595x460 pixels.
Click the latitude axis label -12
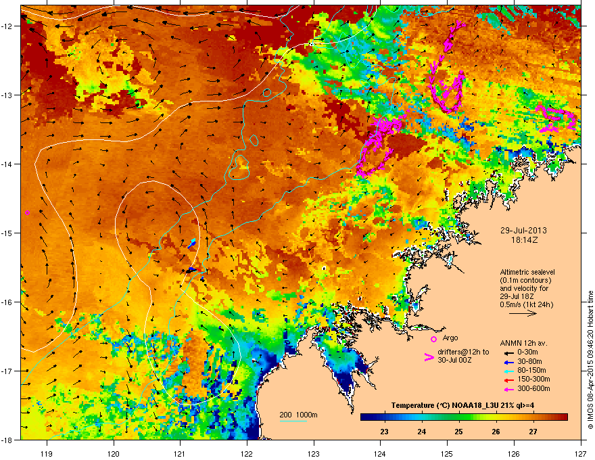pos(7,26)
